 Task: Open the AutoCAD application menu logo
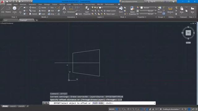[x=2, y=2]
